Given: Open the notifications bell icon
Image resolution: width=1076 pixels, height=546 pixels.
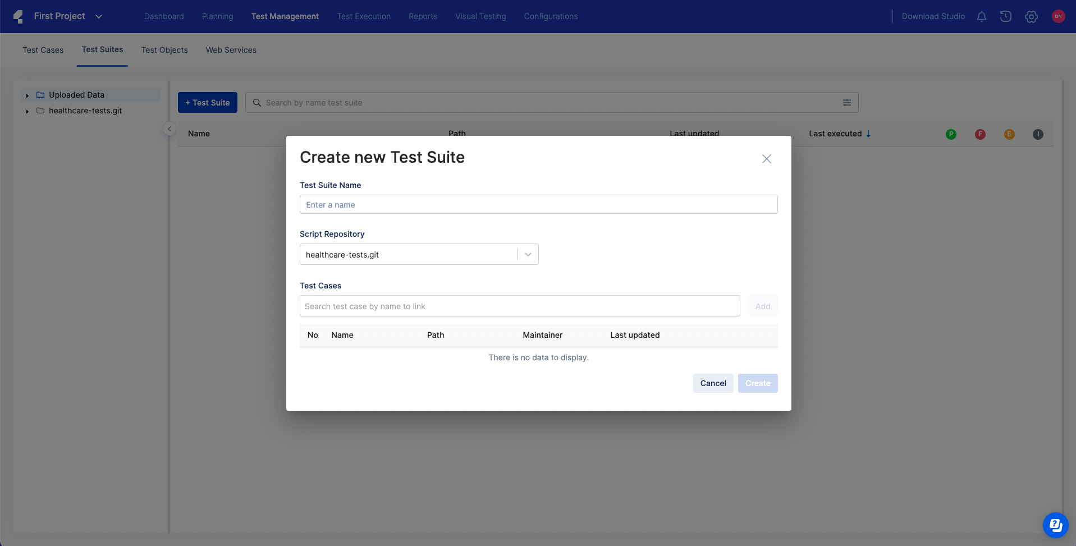Looking at the screenshot, I should (x=982, y=16).
